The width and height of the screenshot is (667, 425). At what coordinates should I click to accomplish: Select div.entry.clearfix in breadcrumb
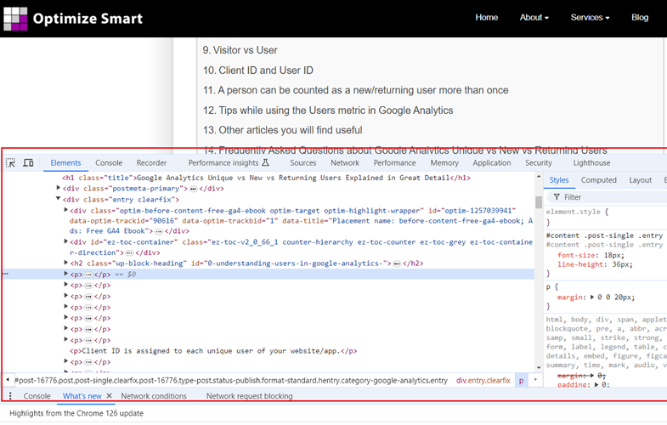point(483,380)
